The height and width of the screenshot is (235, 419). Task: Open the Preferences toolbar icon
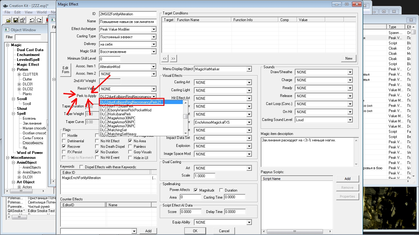tap(22, 20)
